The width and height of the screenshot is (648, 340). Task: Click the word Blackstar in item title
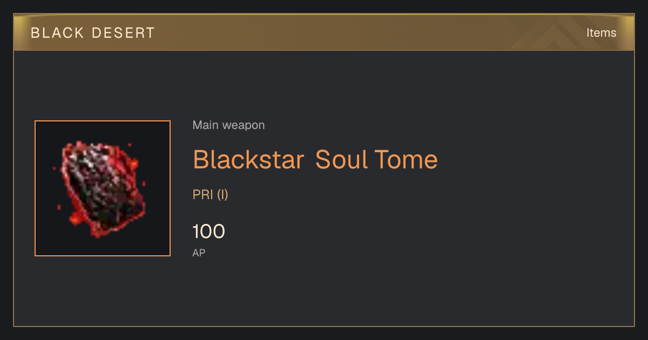pyautogui.click(x=248, y=160)
